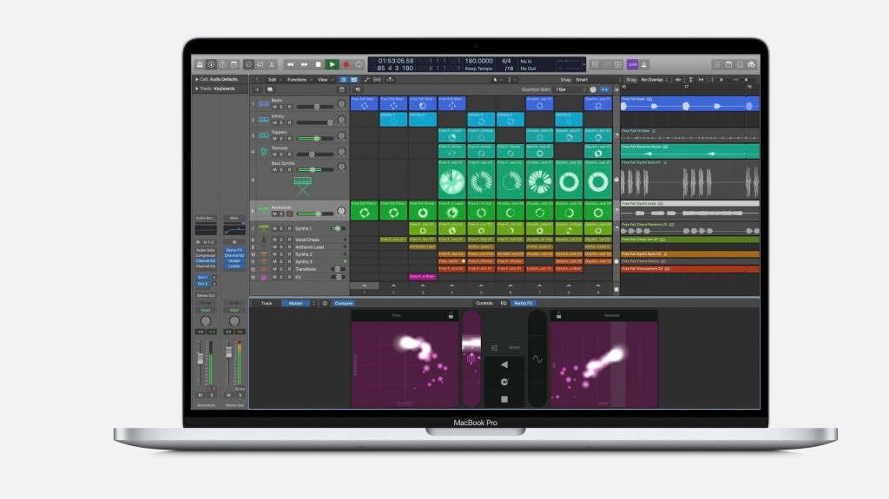Switch to the EQ tab
The width and height of the screenshot is (889, 499).
[x=503, y=303]
